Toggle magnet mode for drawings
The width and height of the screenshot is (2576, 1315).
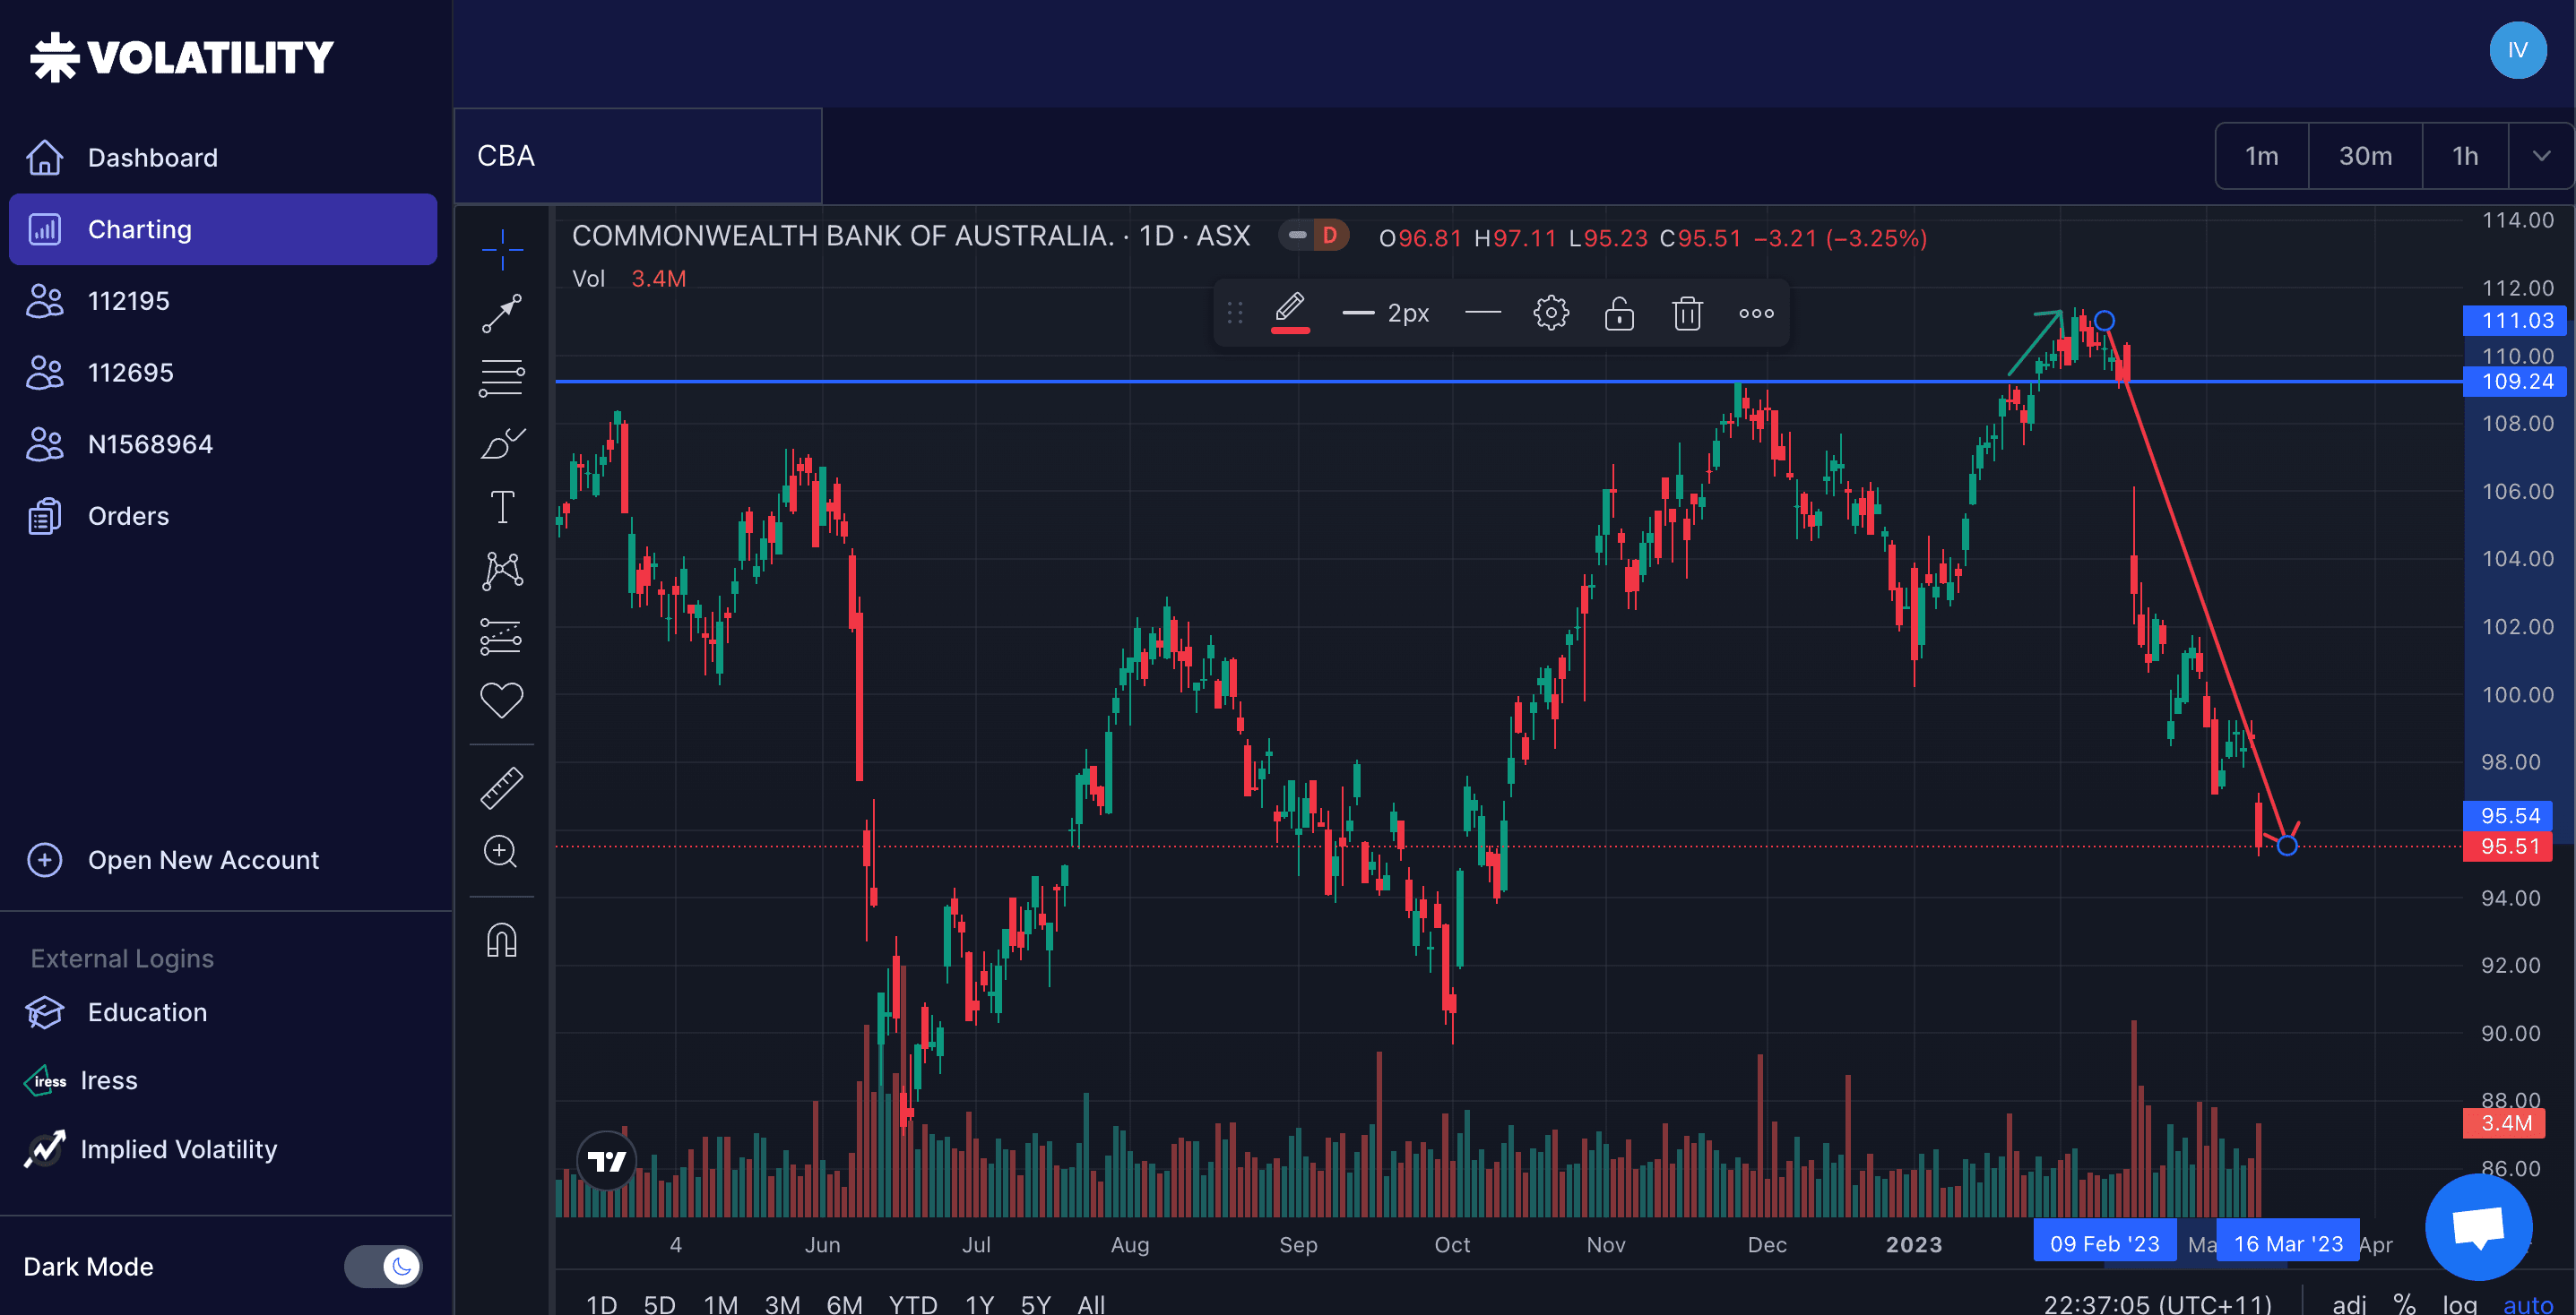click(x=502, y=940)
